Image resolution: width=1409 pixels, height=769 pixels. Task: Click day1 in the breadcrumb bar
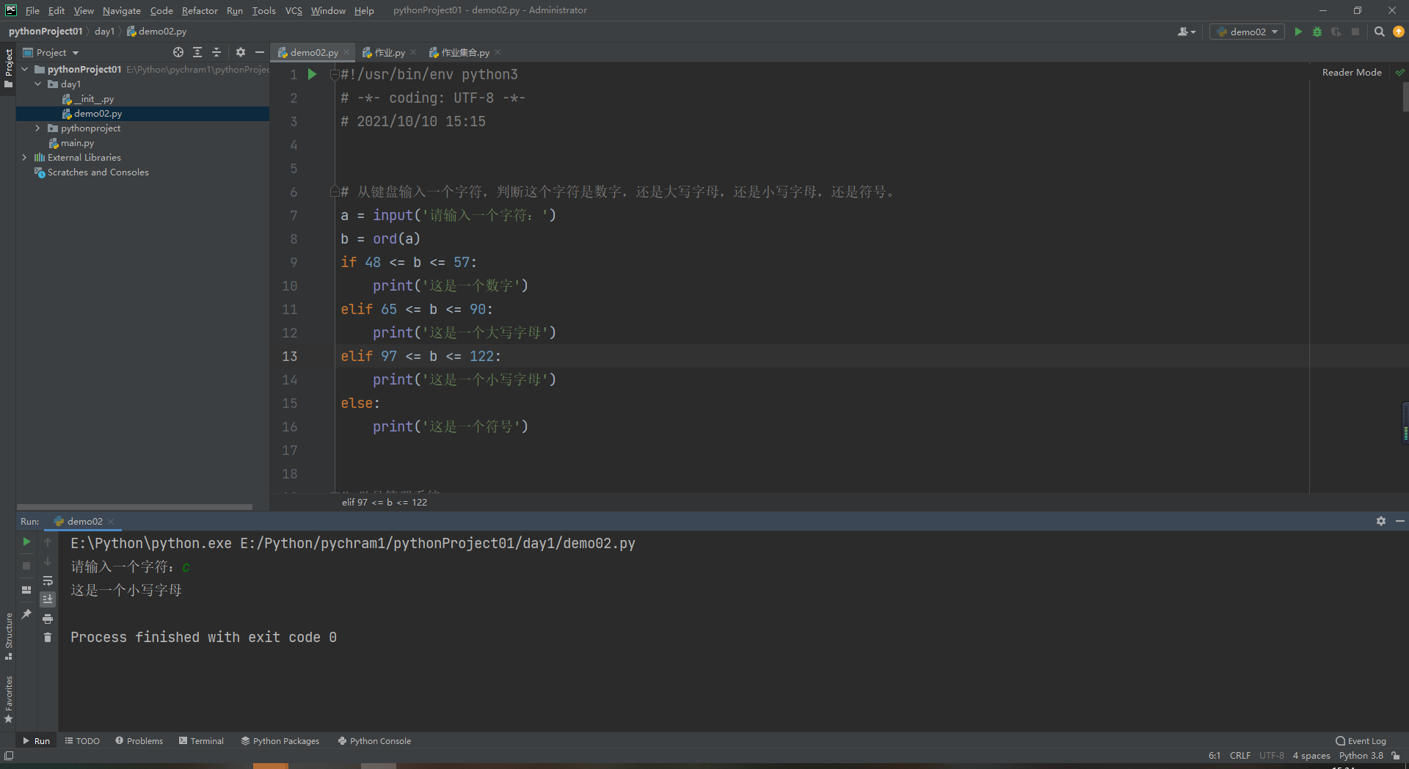pos(104,31)
